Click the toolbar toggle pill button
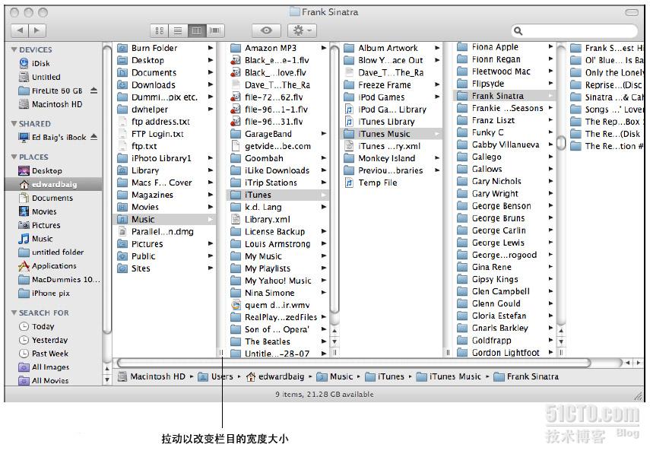Image resolution: width=650 pixels, height=454 pixels. [632, 12]
